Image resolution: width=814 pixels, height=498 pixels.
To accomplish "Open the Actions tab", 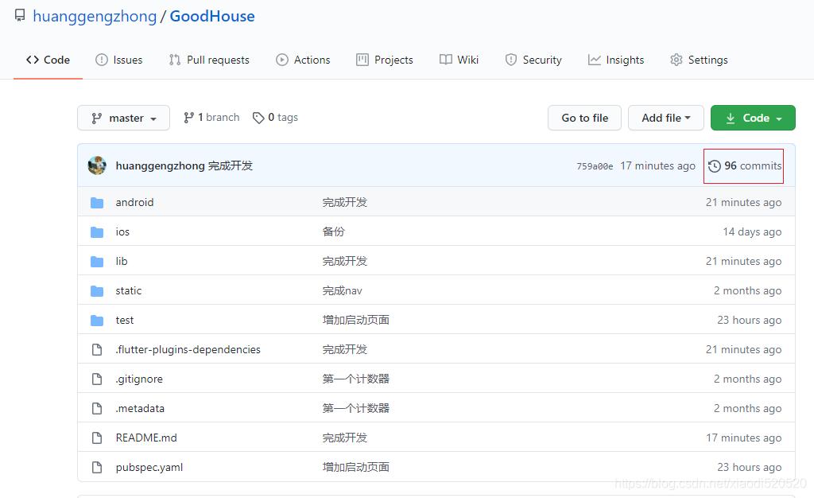I will pos(303,60).
